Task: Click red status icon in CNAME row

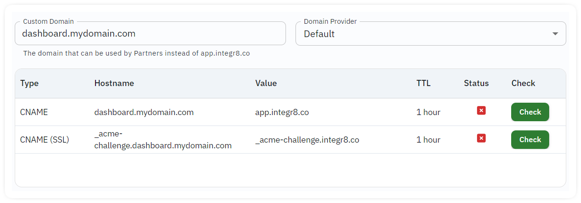Action: [481, 111]
